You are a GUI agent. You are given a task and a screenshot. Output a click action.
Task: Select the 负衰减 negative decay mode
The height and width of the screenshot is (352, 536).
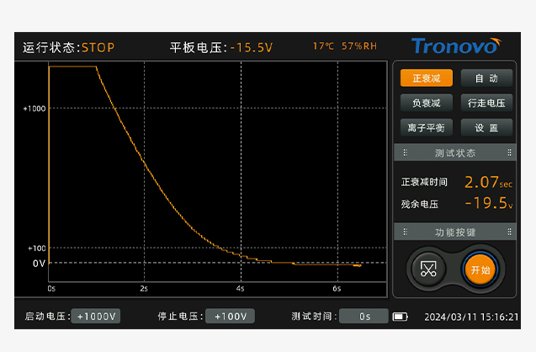(427, 103)
